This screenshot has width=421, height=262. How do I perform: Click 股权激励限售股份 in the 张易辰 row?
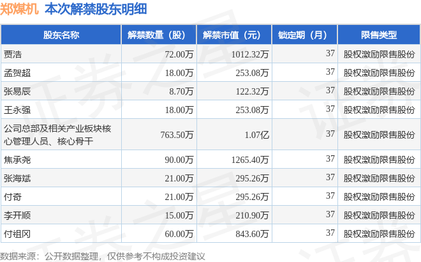379,91
